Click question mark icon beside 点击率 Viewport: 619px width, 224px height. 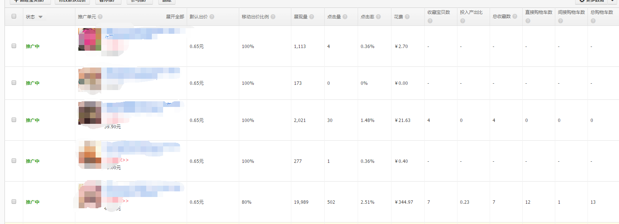[378, 17]
